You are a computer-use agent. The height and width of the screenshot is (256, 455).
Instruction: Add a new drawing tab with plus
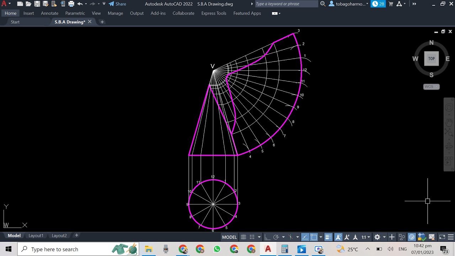[102, 22]
